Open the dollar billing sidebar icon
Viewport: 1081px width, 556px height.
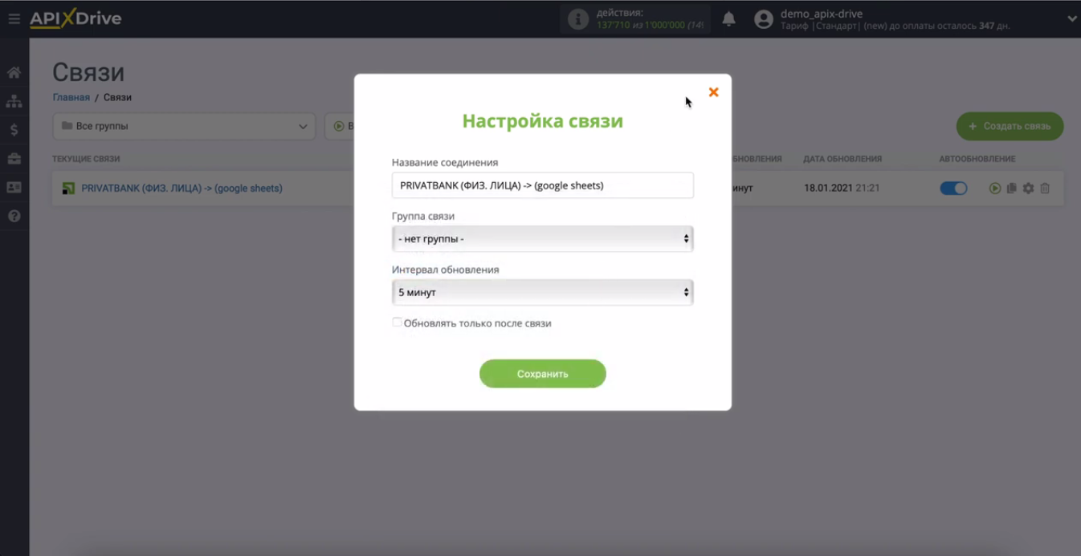pos(14,130)
